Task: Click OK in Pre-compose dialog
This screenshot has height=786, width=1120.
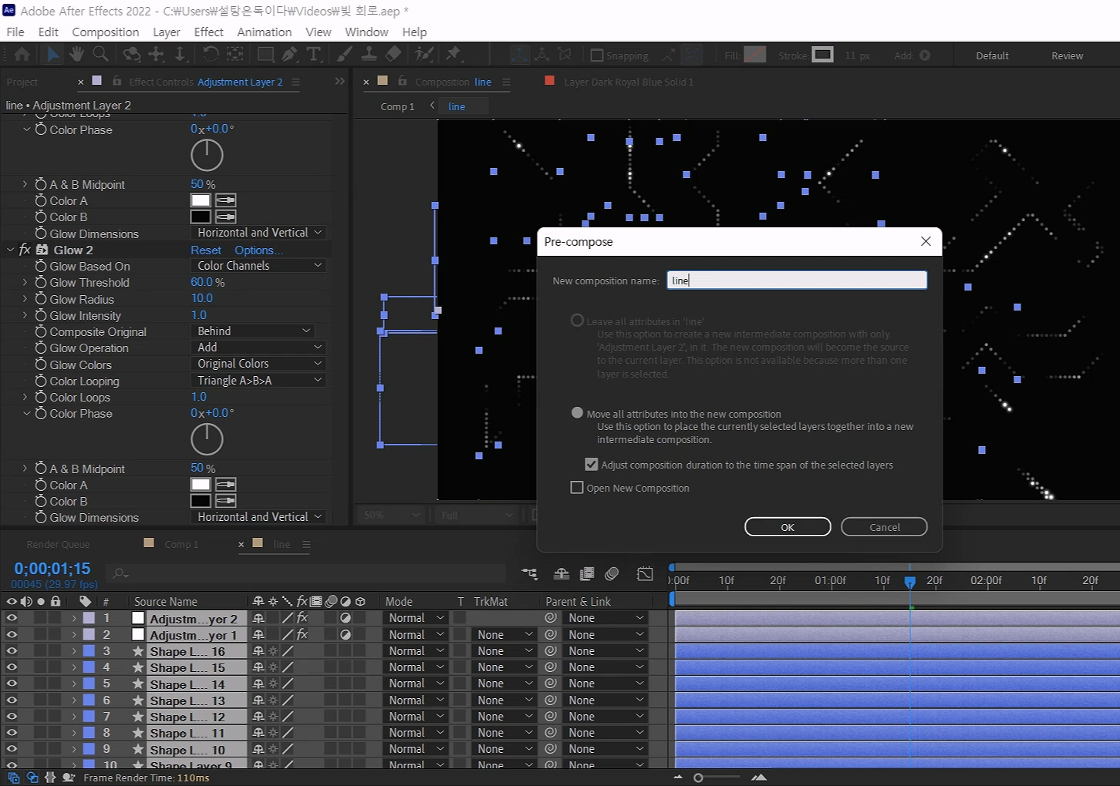Action: pyautogui.click(x=788, y=527)
